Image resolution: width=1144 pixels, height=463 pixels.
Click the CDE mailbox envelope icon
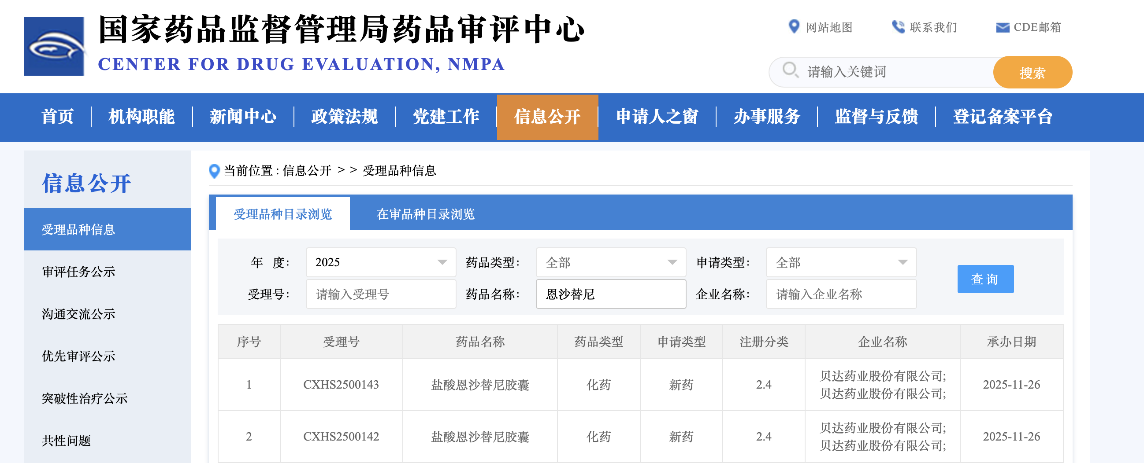tap(1002, 27)
